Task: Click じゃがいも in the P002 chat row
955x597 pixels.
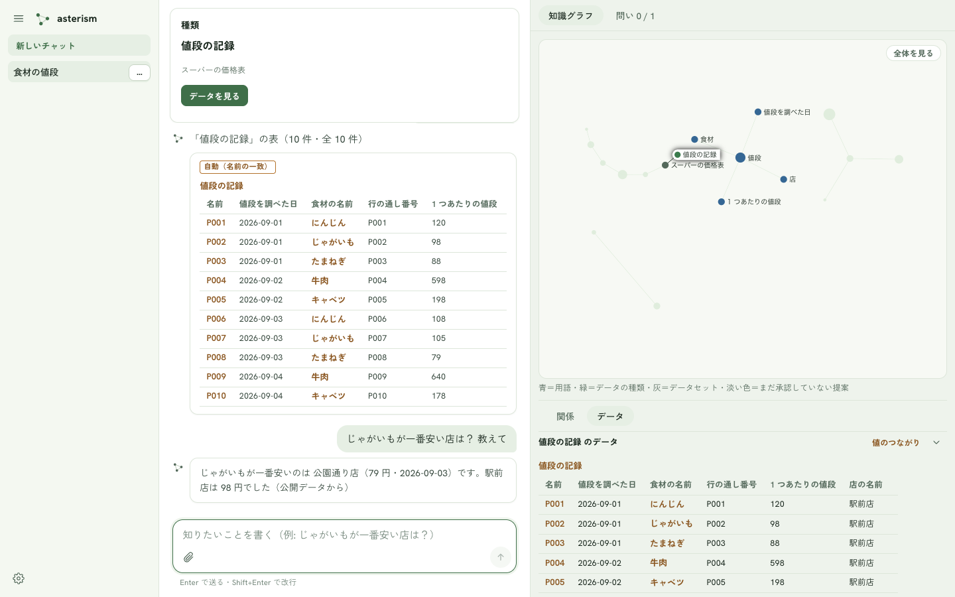Action: point(333,242)
